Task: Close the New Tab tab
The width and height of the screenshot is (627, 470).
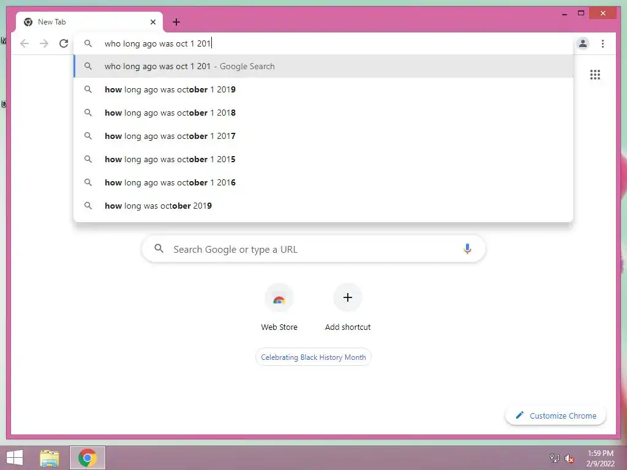Action: (152, 22)
